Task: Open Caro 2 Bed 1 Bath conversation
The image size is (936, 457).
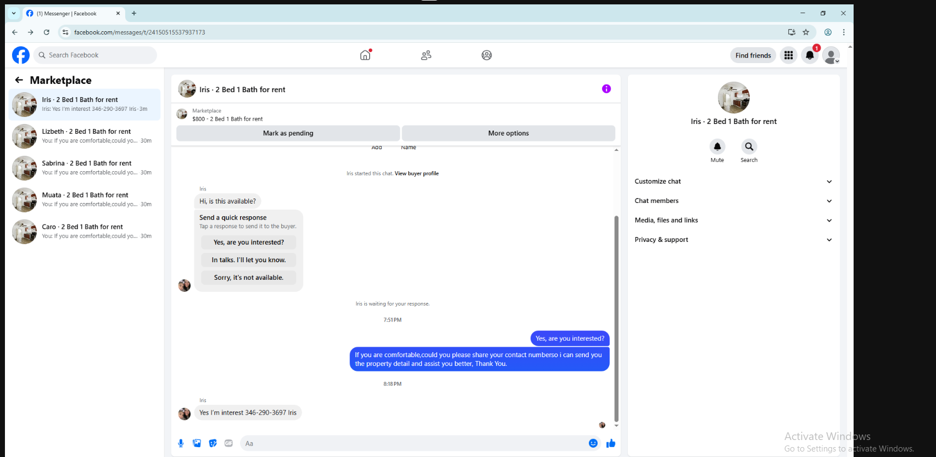Action: [x=85, y=232]
